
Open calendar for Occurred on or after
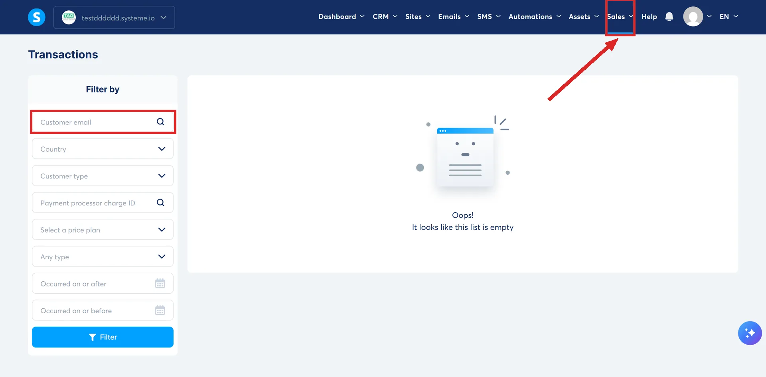click(x=160, y=284)
